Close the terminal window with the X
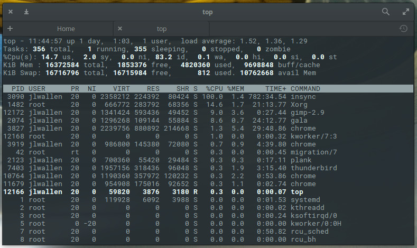This screenshot has height=248, width=417. point(11,12)
